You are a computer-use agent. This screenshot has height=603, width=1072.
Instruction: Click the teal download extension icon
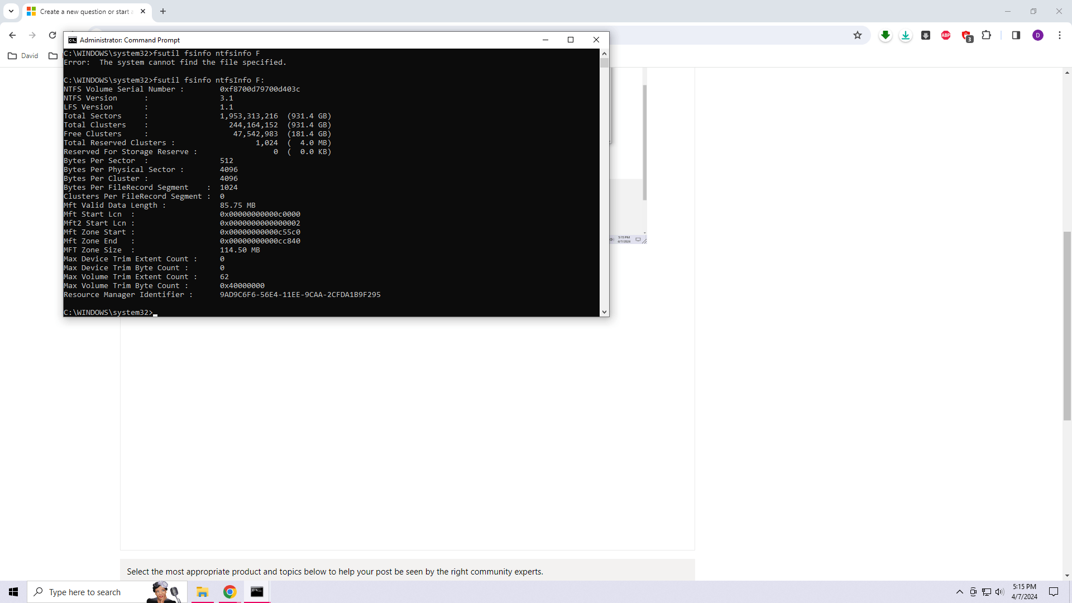coord(906,35)
